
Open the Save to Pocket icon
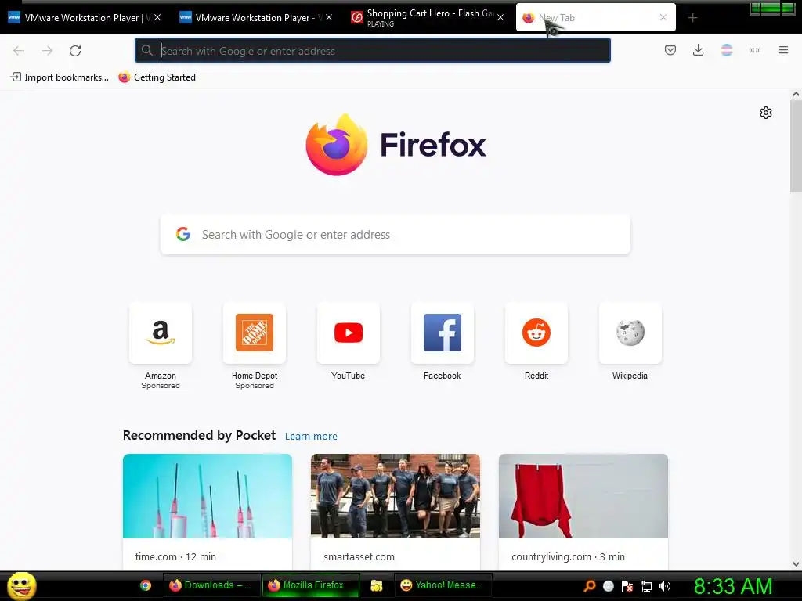tap(670, 50)
